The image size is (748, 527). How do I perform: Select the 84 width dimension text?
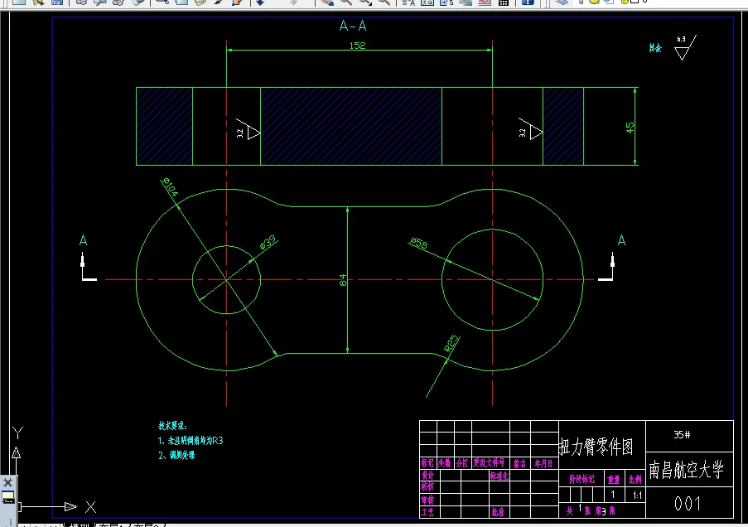[342, 280]
